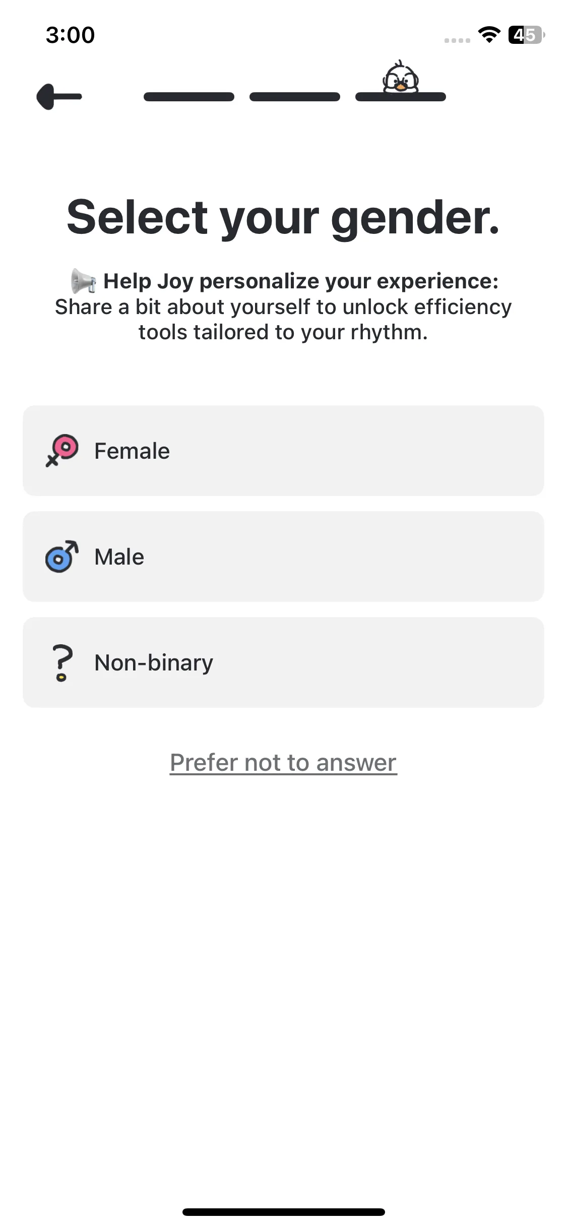Tap the first progress bar segment

[189, 97]
